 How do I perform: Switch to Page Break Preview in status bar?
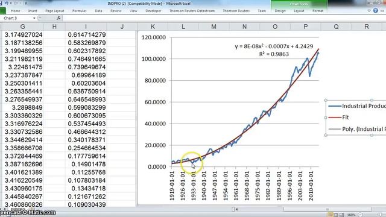point(341,215)
